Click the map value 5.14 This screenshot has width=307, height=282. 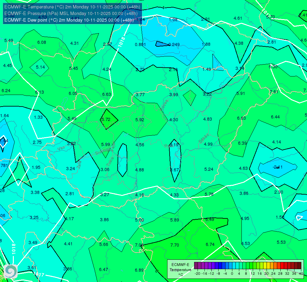point(40,67)
